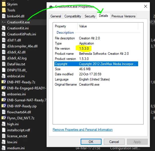This screenshot has height=151, width=155.
Task: Click the d3d11.dll file icon
Action: click(x=4, y=40)
